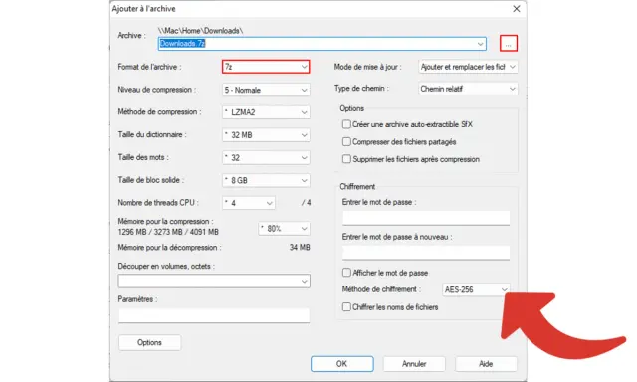Click the Annuler button
Screen dimensions: 637x382
pyautogui.click(x=414, y=364)
